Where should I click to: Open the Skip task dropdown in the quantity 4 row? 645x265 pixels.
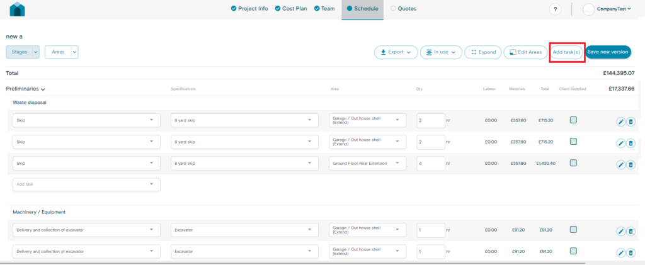point(86,163)
